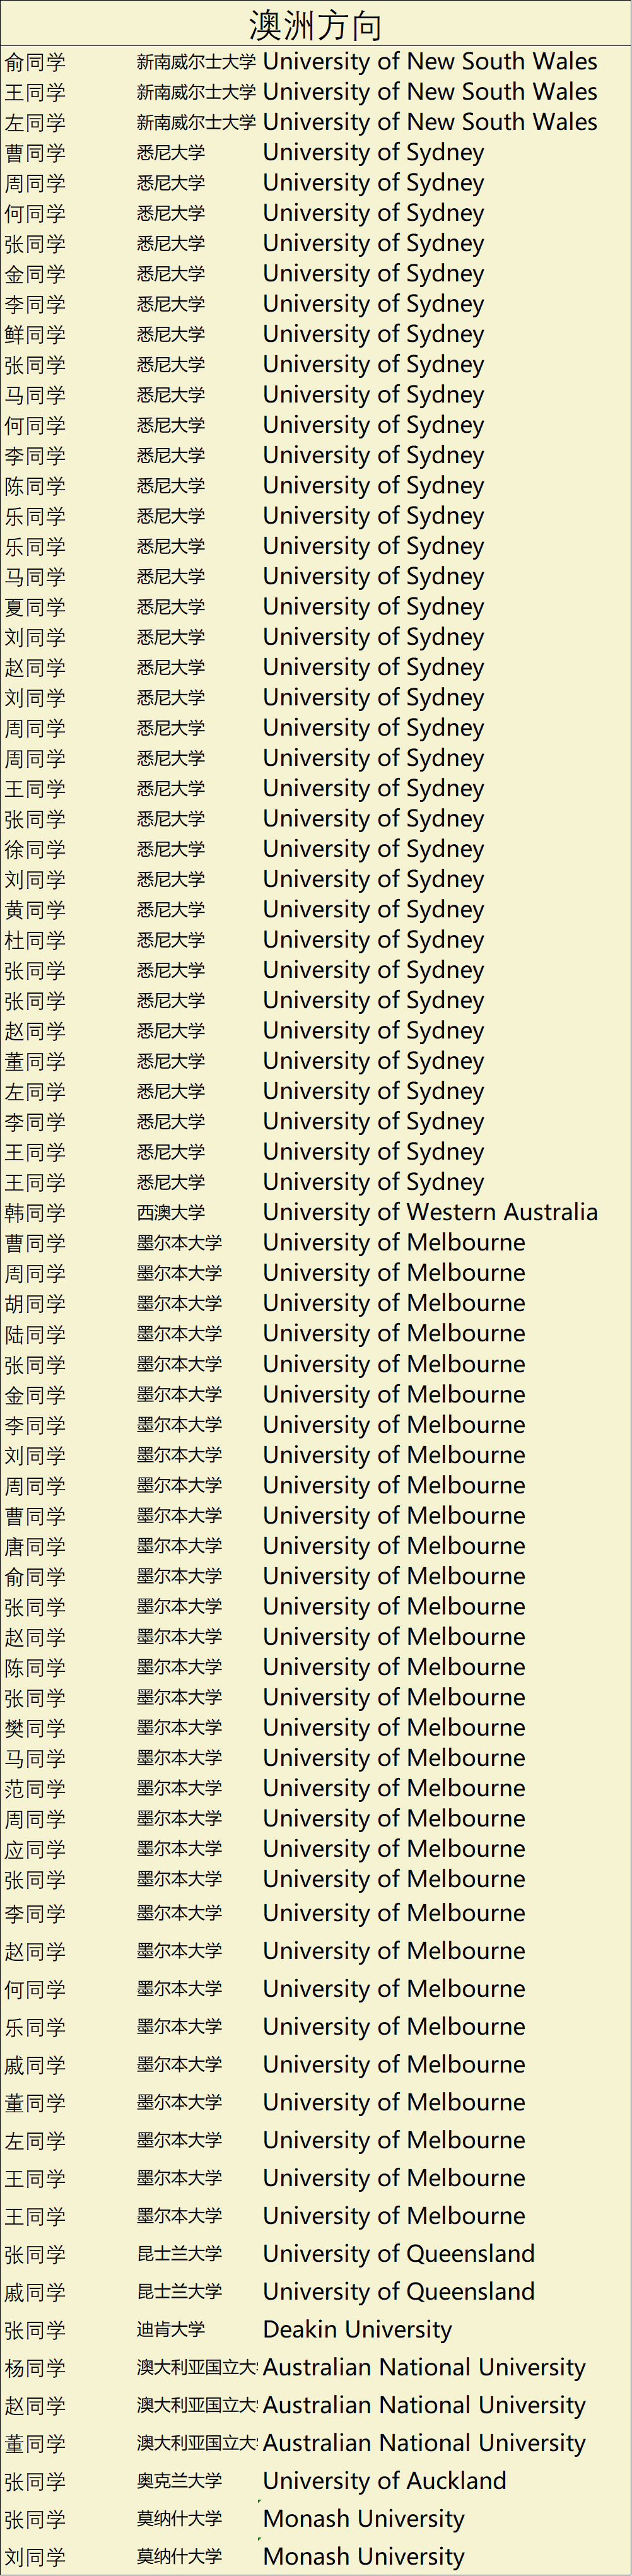The image size is (632, 2576).
Task: Click the 胡同学 name cell
Action: pyautogui.click(x=35, y=1304)
